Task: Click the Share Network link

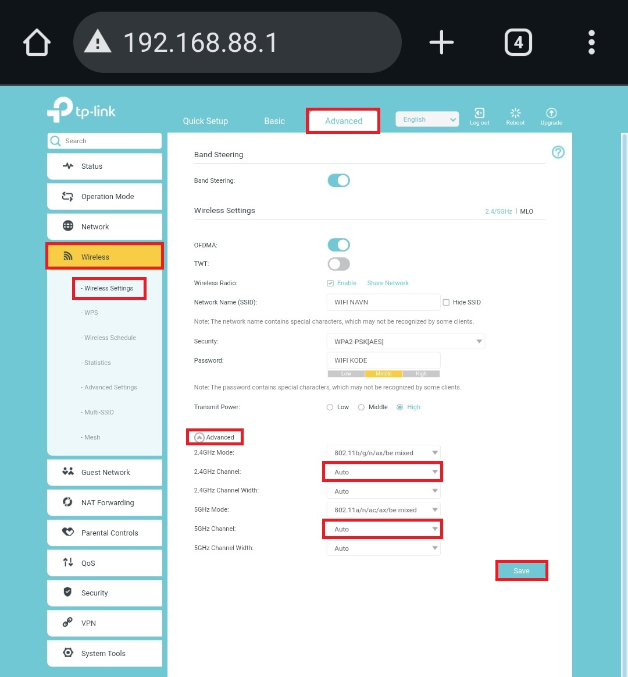Action: coord(388,283)
